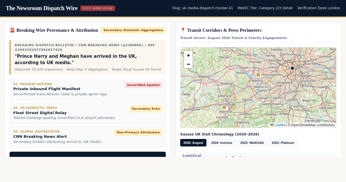Click the LIVE WIRE DESK badge
Viewport: 346px width, 182px height.
coord(98,8)
